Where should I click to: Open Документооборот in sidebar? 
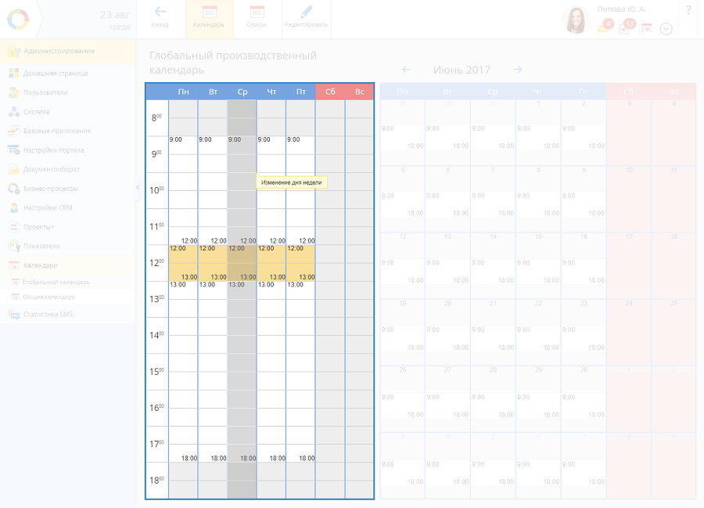pos(67,169)
